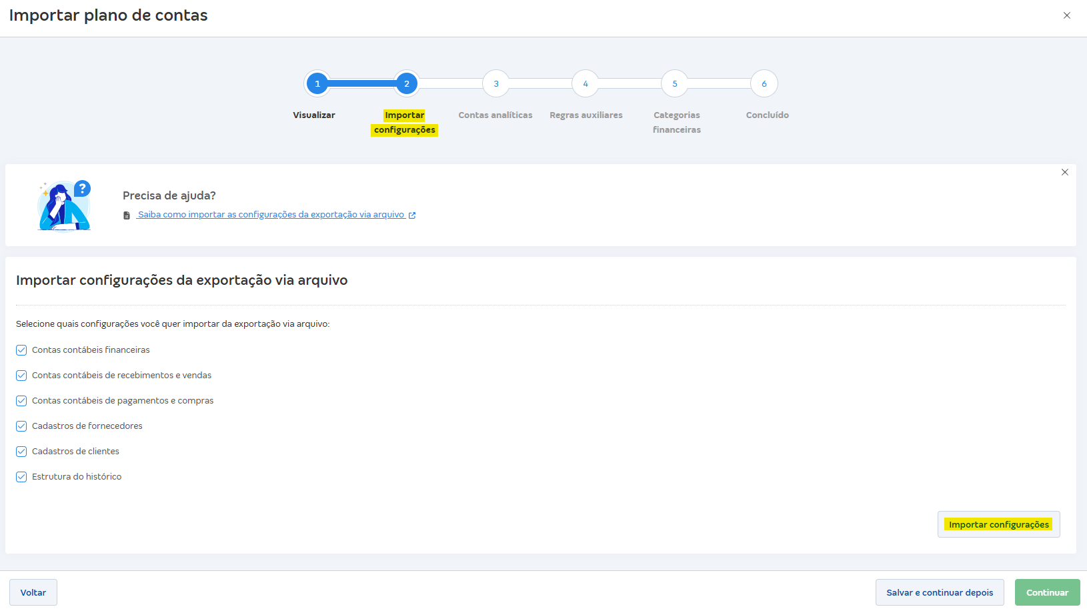Dismiss the 'Precisa de ajuda?' banner
Viewport: 1087px width, 611px height.
(x=1065, y=172)
